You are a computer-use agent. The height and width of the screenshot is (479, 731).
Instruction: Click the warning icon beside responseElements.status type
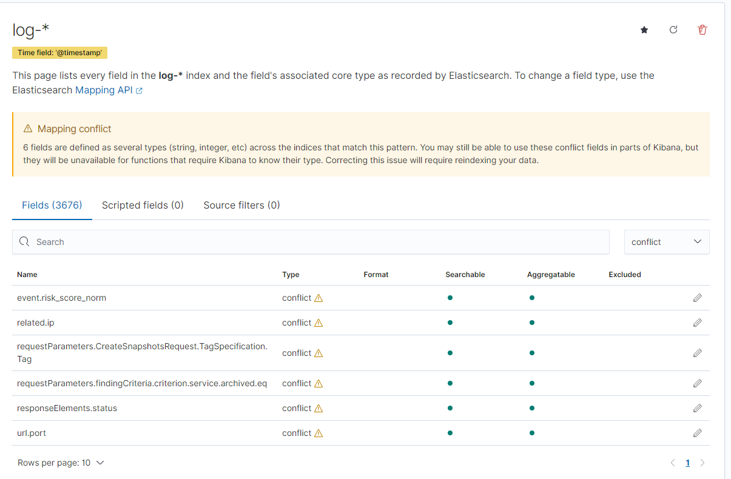(x=319, y=408)
